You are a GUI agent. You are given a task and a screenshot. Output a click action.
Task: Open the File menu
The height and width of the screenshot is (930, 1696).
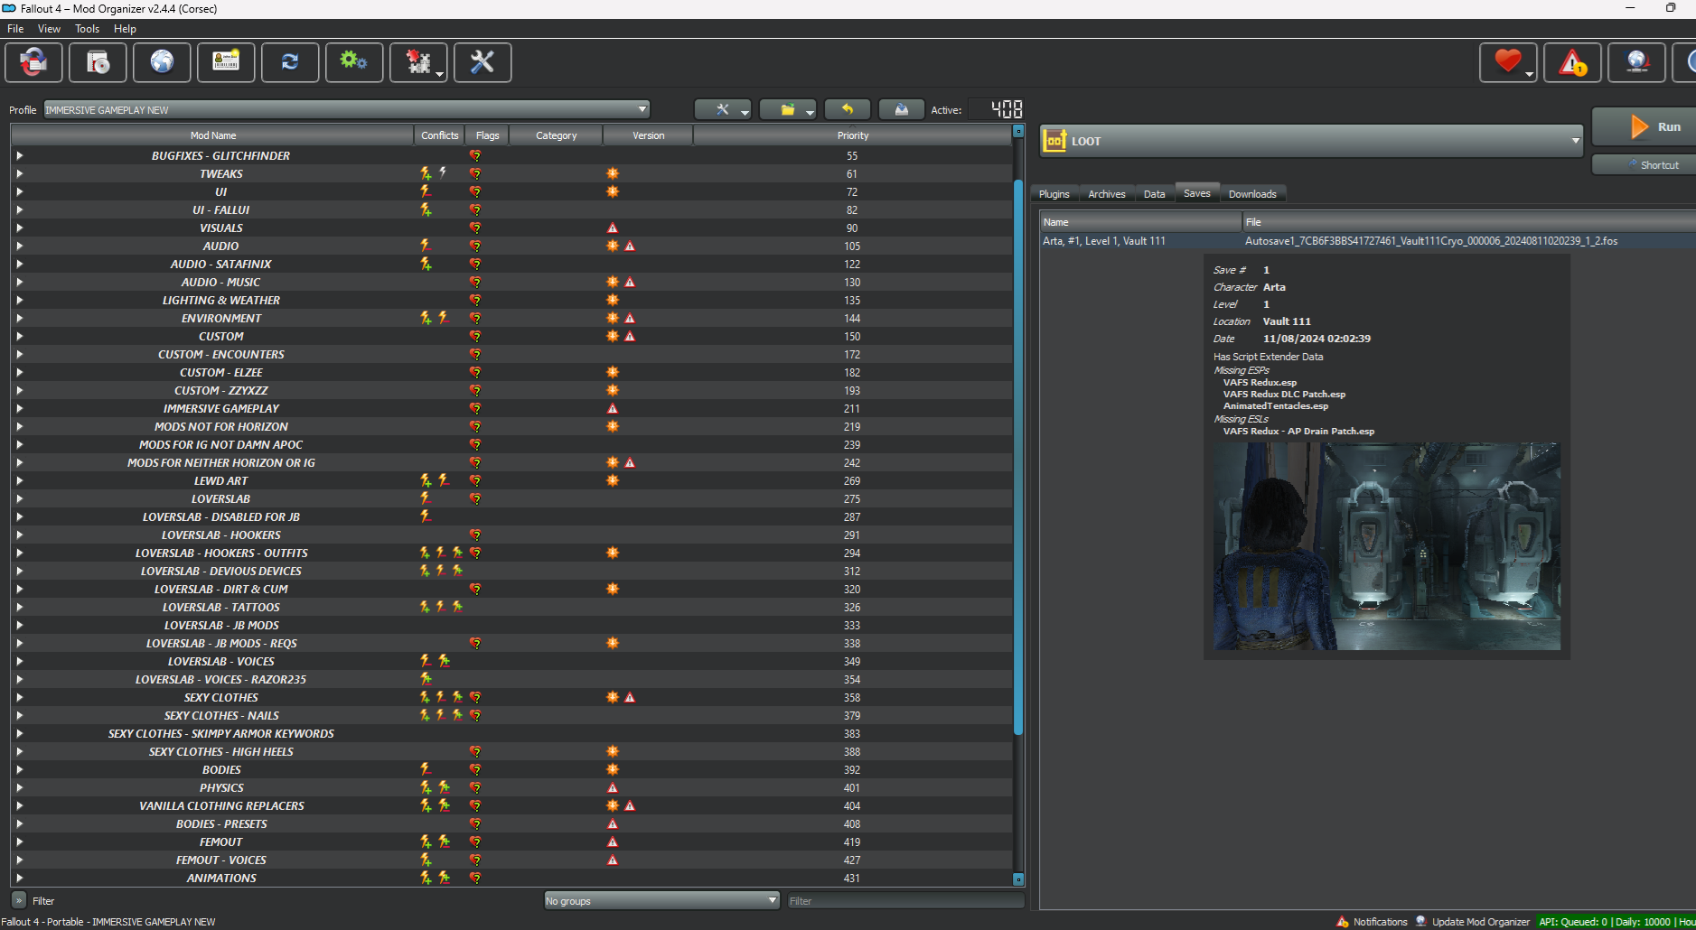pyautogui.click(x=15, y=29)
